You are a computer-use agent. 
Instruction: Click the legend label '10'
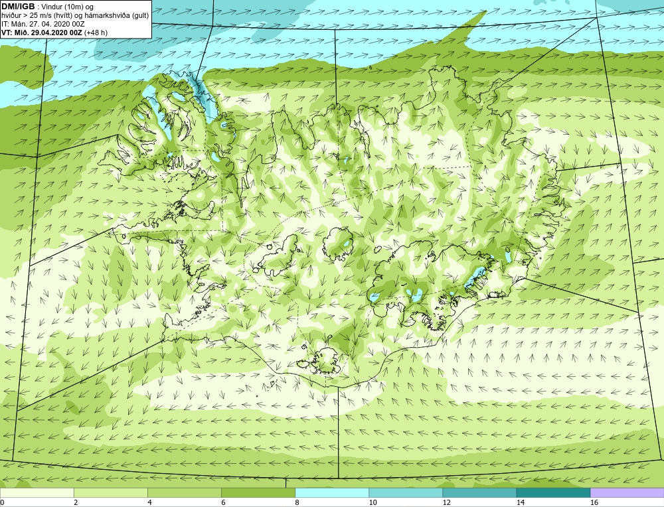click(373, 502)
